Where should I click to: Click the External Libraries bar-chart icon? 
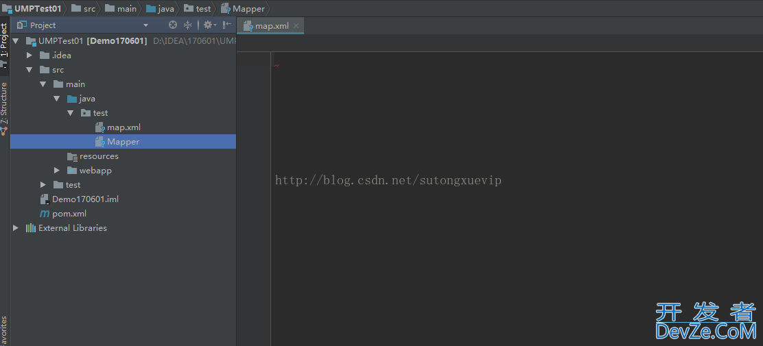[31, 228]
